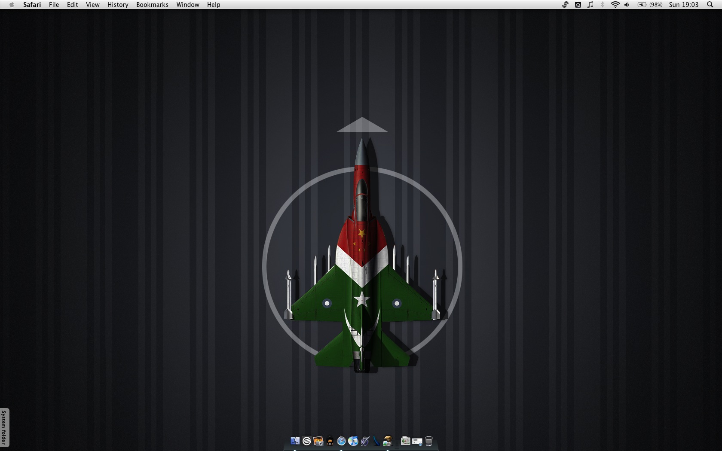Viewport: 722px width, 451px height.
Task: Open the Wi-Fi status menu
Action: coord(615,5)
